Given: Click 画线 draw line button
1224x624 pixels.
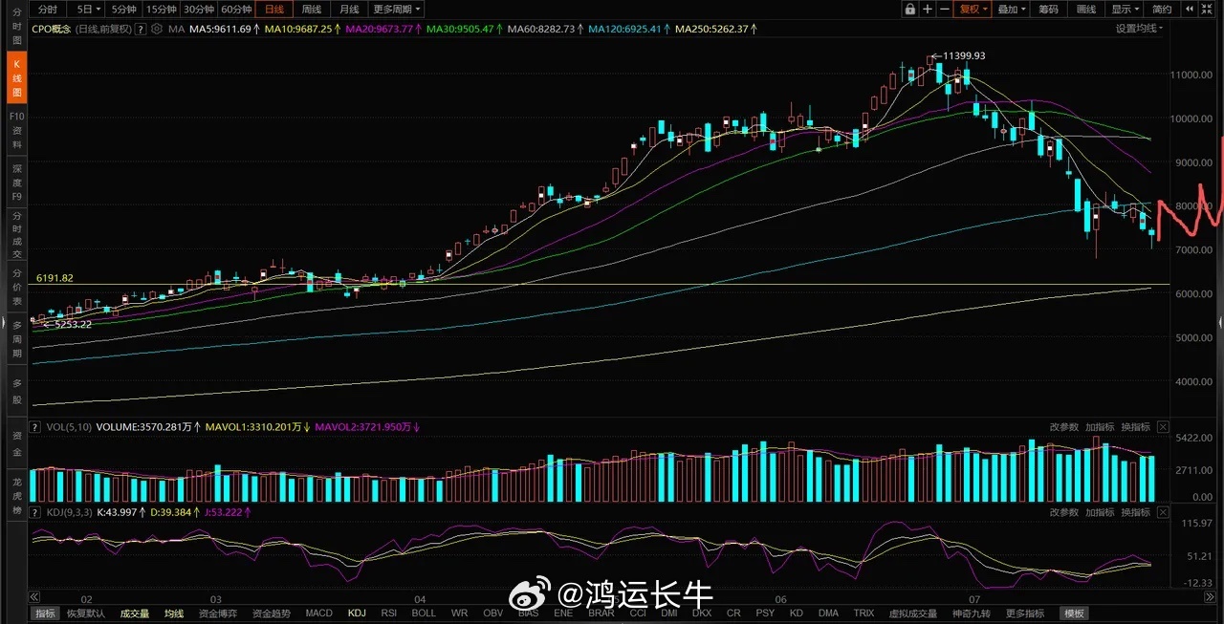Looking at the screenshot, I should 1085,10.
